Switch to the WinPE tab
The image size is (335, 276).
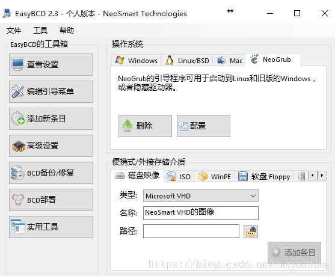pyautogui.click(x=214, y=176)
